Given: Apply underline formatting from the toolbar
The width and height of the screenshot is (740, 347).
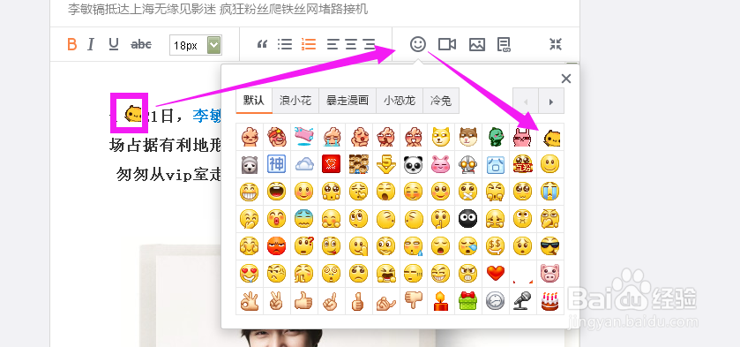Looking at the screenshot, I should point(113,44).
